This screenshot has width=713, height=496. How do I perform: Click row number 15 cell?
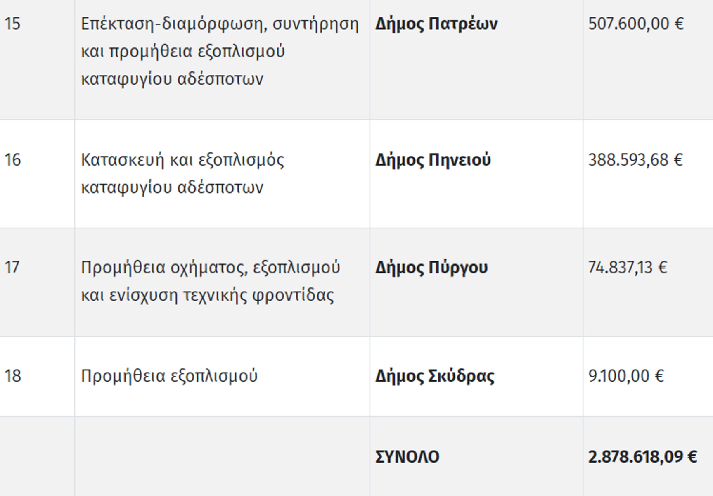37,59
